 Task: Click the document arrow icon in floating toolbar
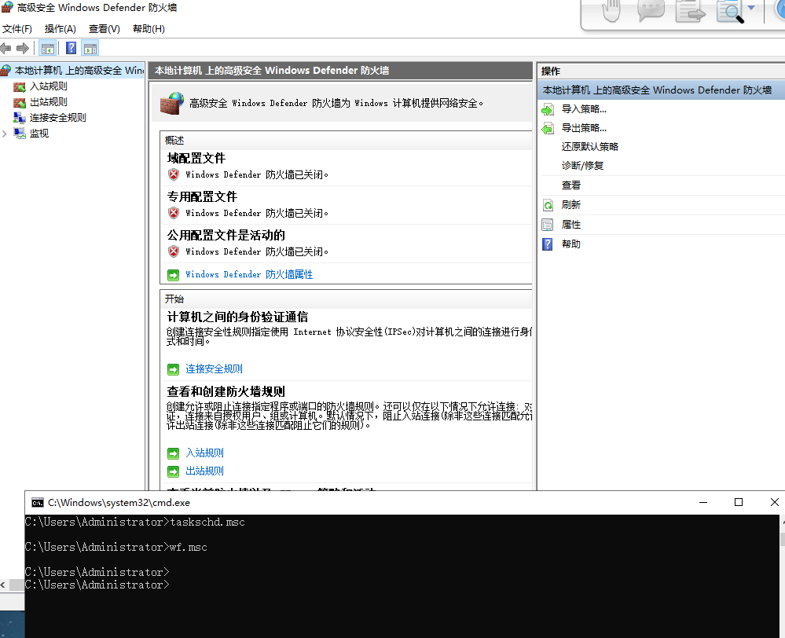(690, 11)
